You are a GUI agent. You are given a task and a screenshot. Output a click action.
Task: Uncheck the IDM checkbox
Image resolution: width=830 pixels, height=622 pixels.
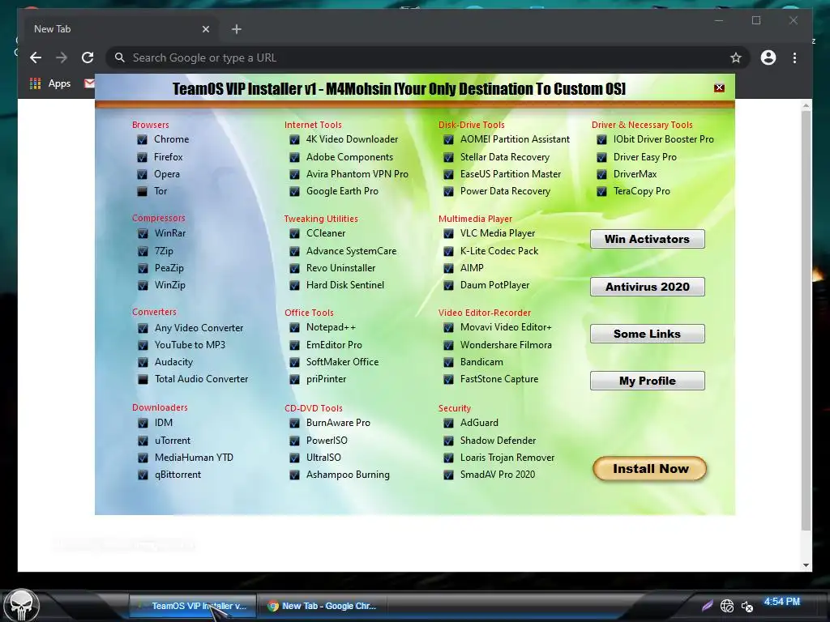point(143,423)
